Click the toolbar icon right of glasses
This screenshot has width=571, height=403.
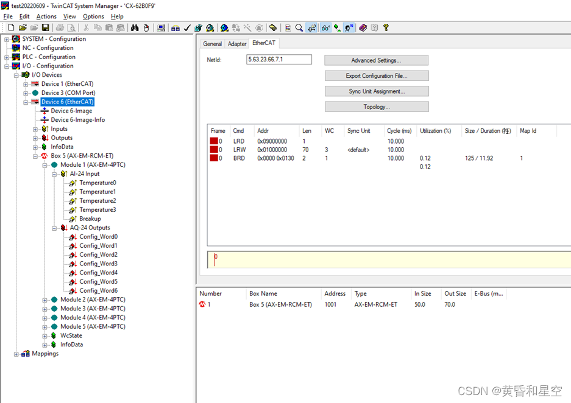pyautogui.click(x=337, y=27)
